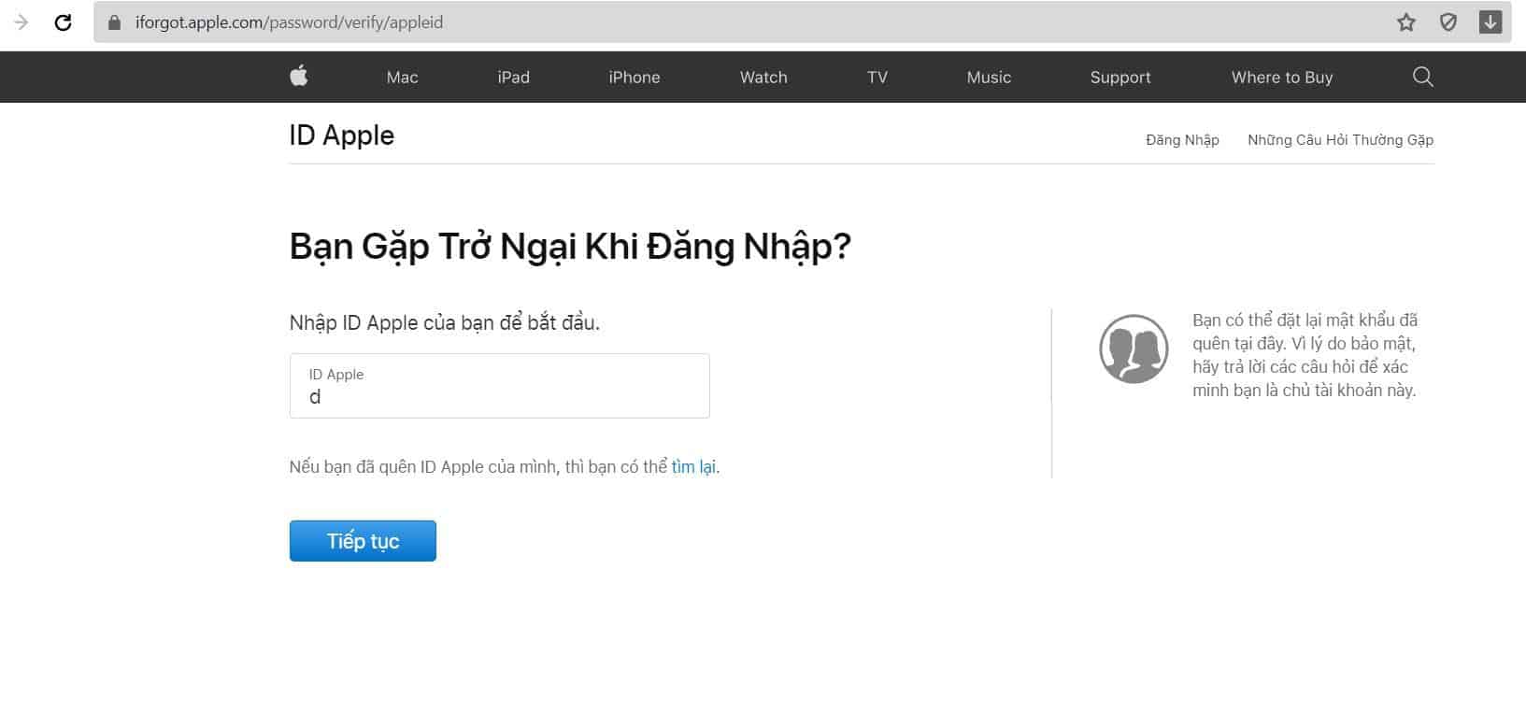Click the Đăng Nhập link
1526x726 pixels.
(x=1182, y=140)
